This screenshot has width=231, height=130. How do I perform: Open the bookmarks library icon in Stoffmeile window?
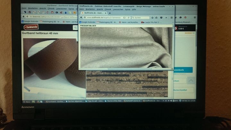point(157,18)
